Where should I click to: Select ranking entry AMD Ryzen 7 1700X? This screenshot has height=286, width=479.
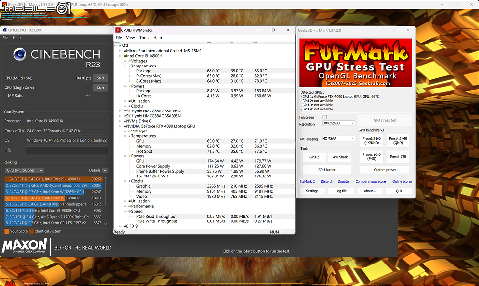click(54, 217)
